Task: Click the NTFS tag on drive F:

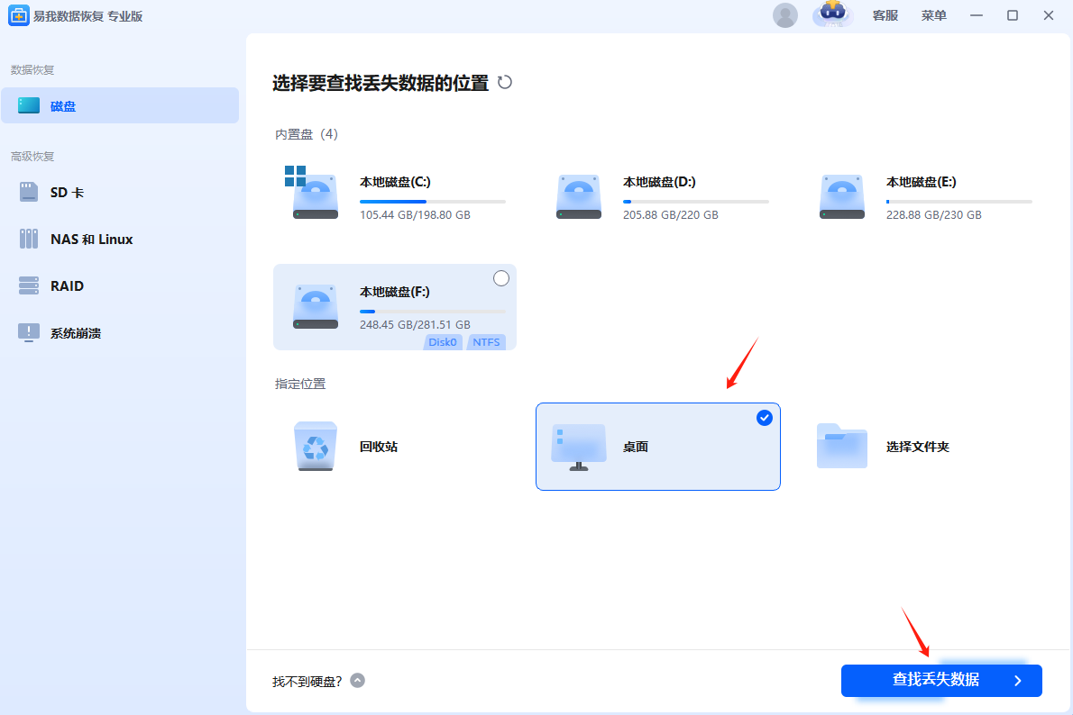Action: click(487, 342)
